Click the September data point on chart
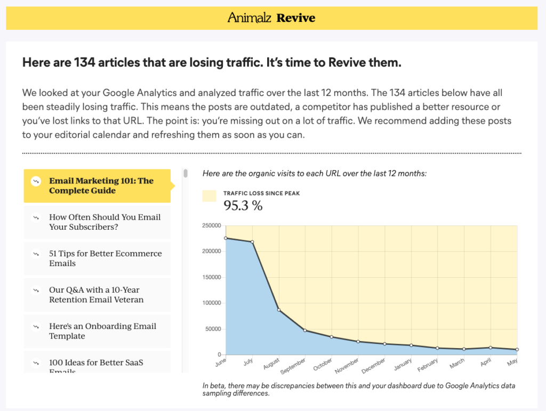Image resolution: width=546 pixels, height=411 pixels. pos(305,331)
